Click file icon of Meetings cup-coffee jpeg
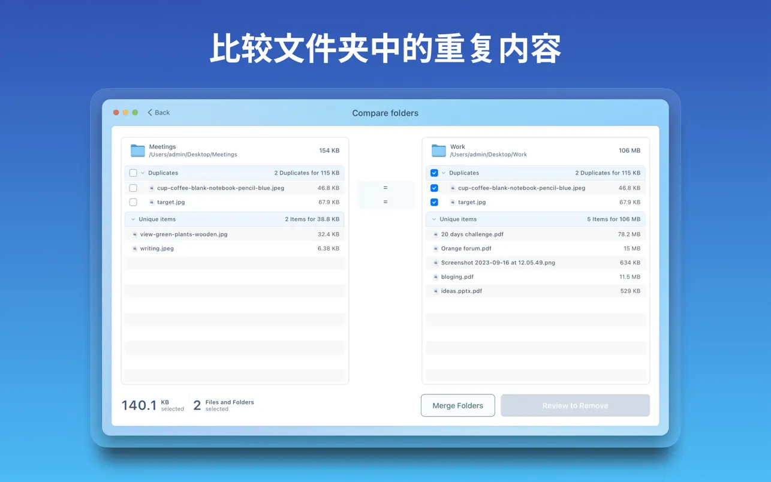The height and width of the screenshot is (482, 771). pyautogui.click(x=152, y=188)
